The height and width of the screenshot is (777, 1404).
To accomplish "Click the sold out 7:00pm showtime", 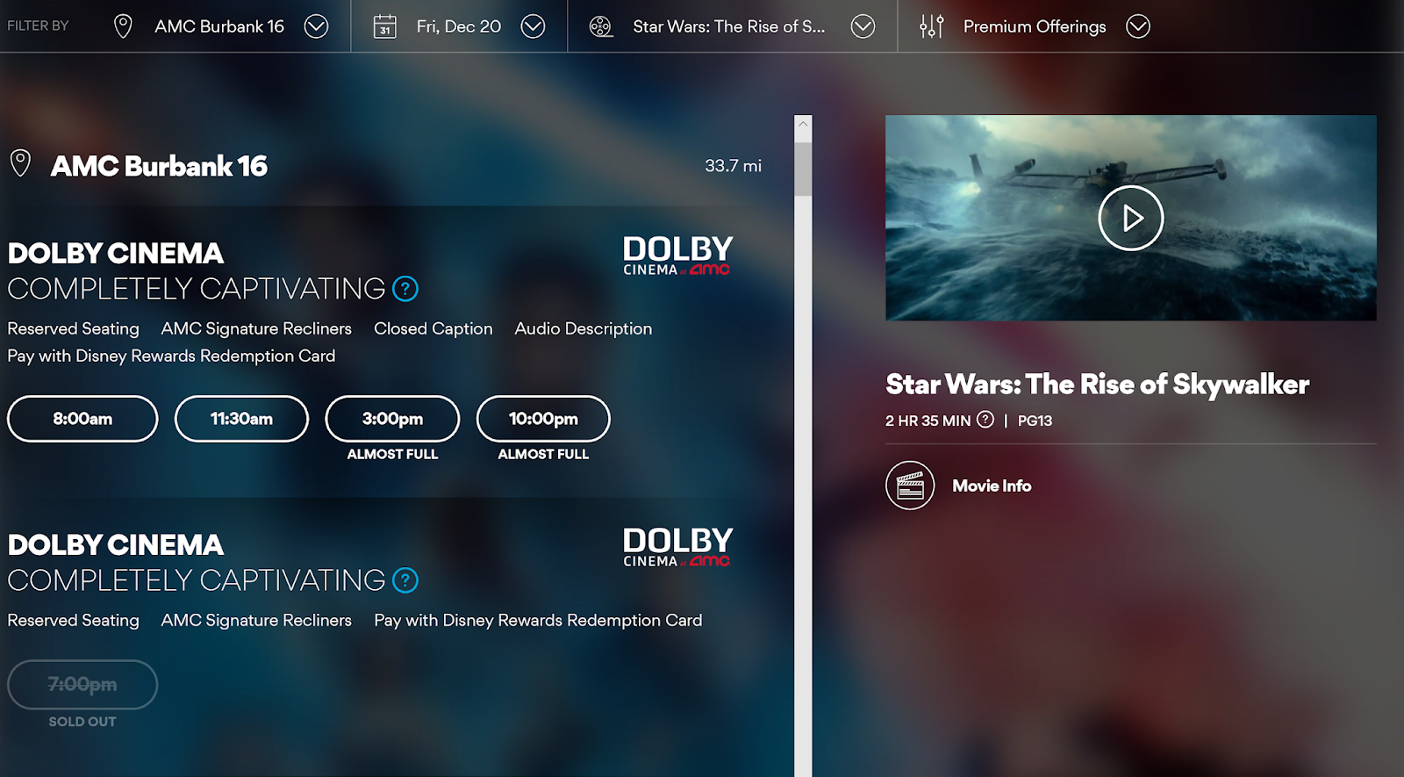I will 82,684.
